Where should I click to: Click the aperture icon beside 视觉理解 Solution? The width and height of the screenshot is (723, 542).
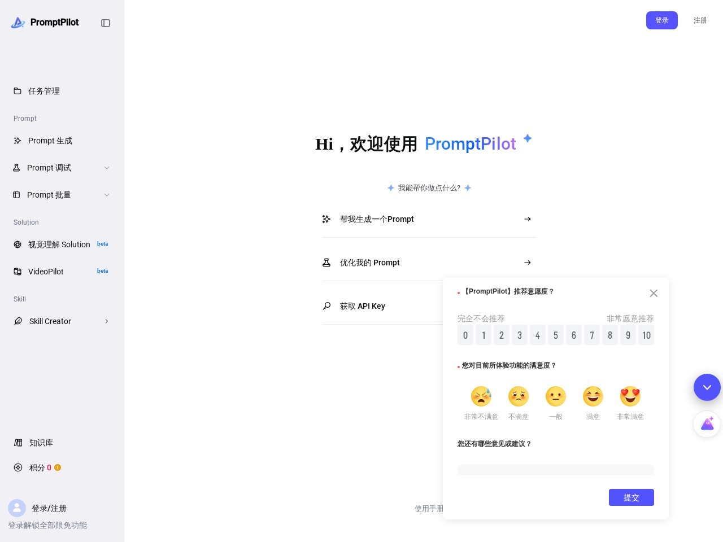tap(18, 244)
